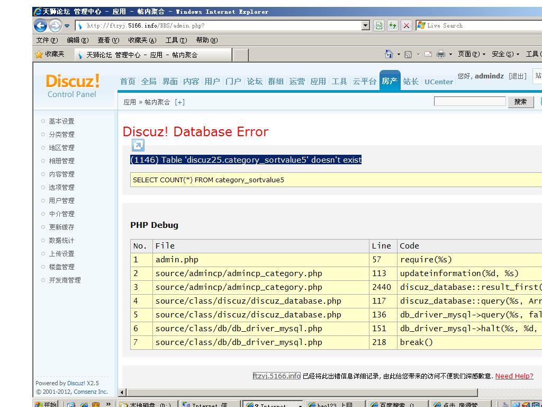Click the green Refresh icon
The image size is (542, 407).
click(x=393, y=25)
